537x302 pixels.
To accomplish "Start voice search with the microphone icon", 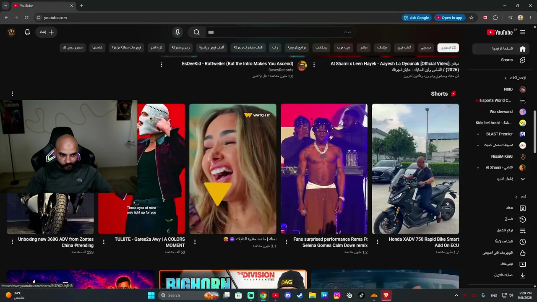I will [x=177, y=32].
